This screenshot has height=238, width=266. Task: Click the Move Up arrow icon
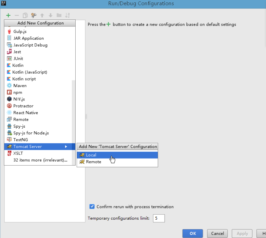(42, 16)
